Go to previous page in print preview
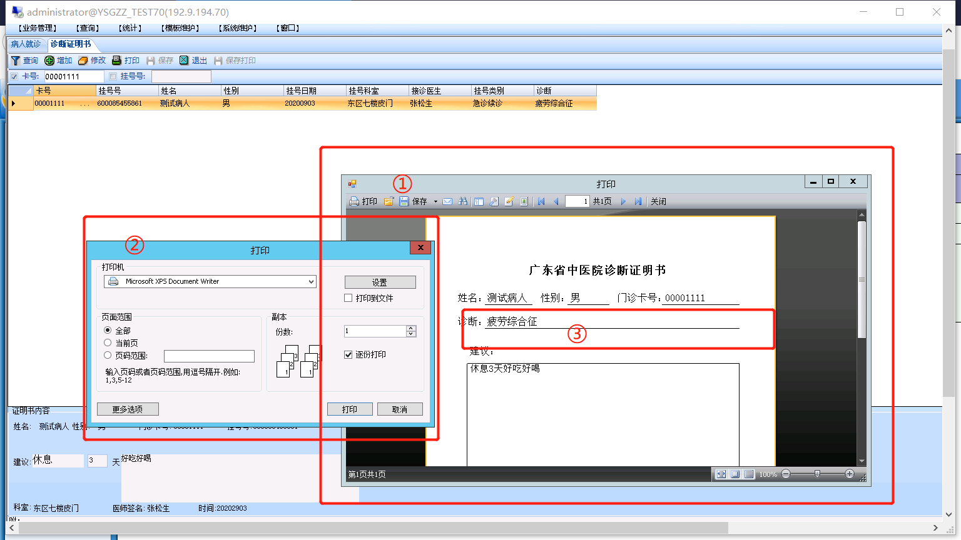 (x=556, y=201)
